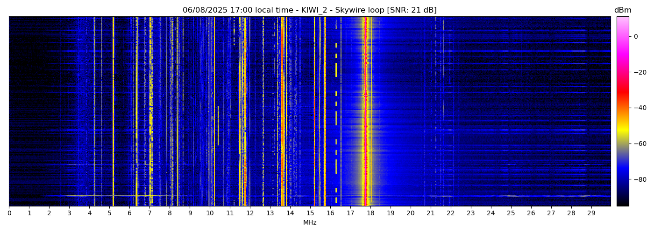Click the yellow carrier line near 5.2 MHz
654x233 pixels.
(x=113, y=112)
